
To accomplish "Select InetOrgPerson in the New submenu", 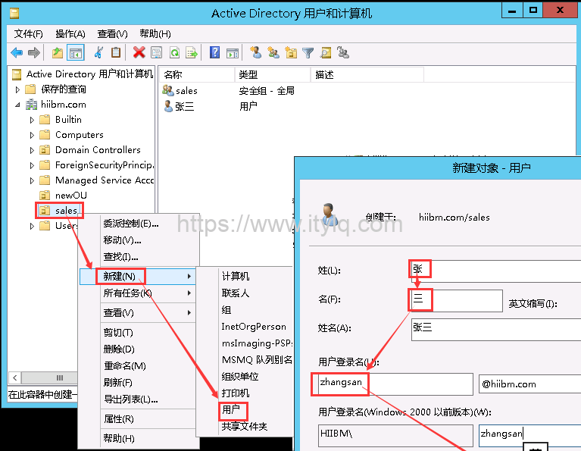I will coord(254,327).
